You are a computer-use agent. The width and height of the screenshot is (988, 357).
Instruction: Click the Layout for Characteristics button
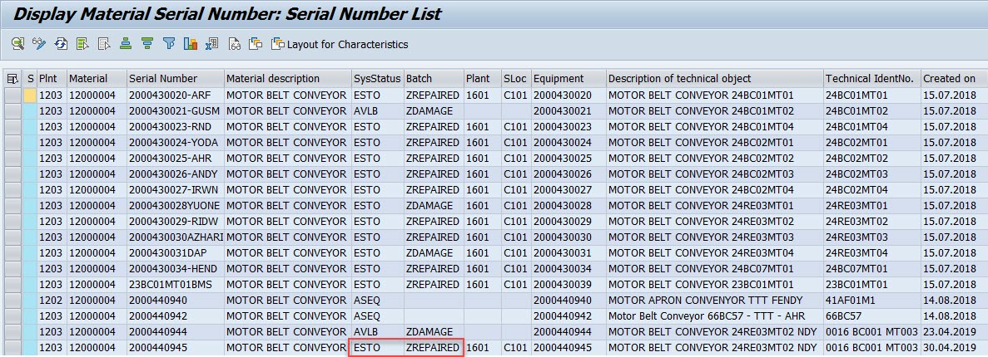click(x=340, y=44)
